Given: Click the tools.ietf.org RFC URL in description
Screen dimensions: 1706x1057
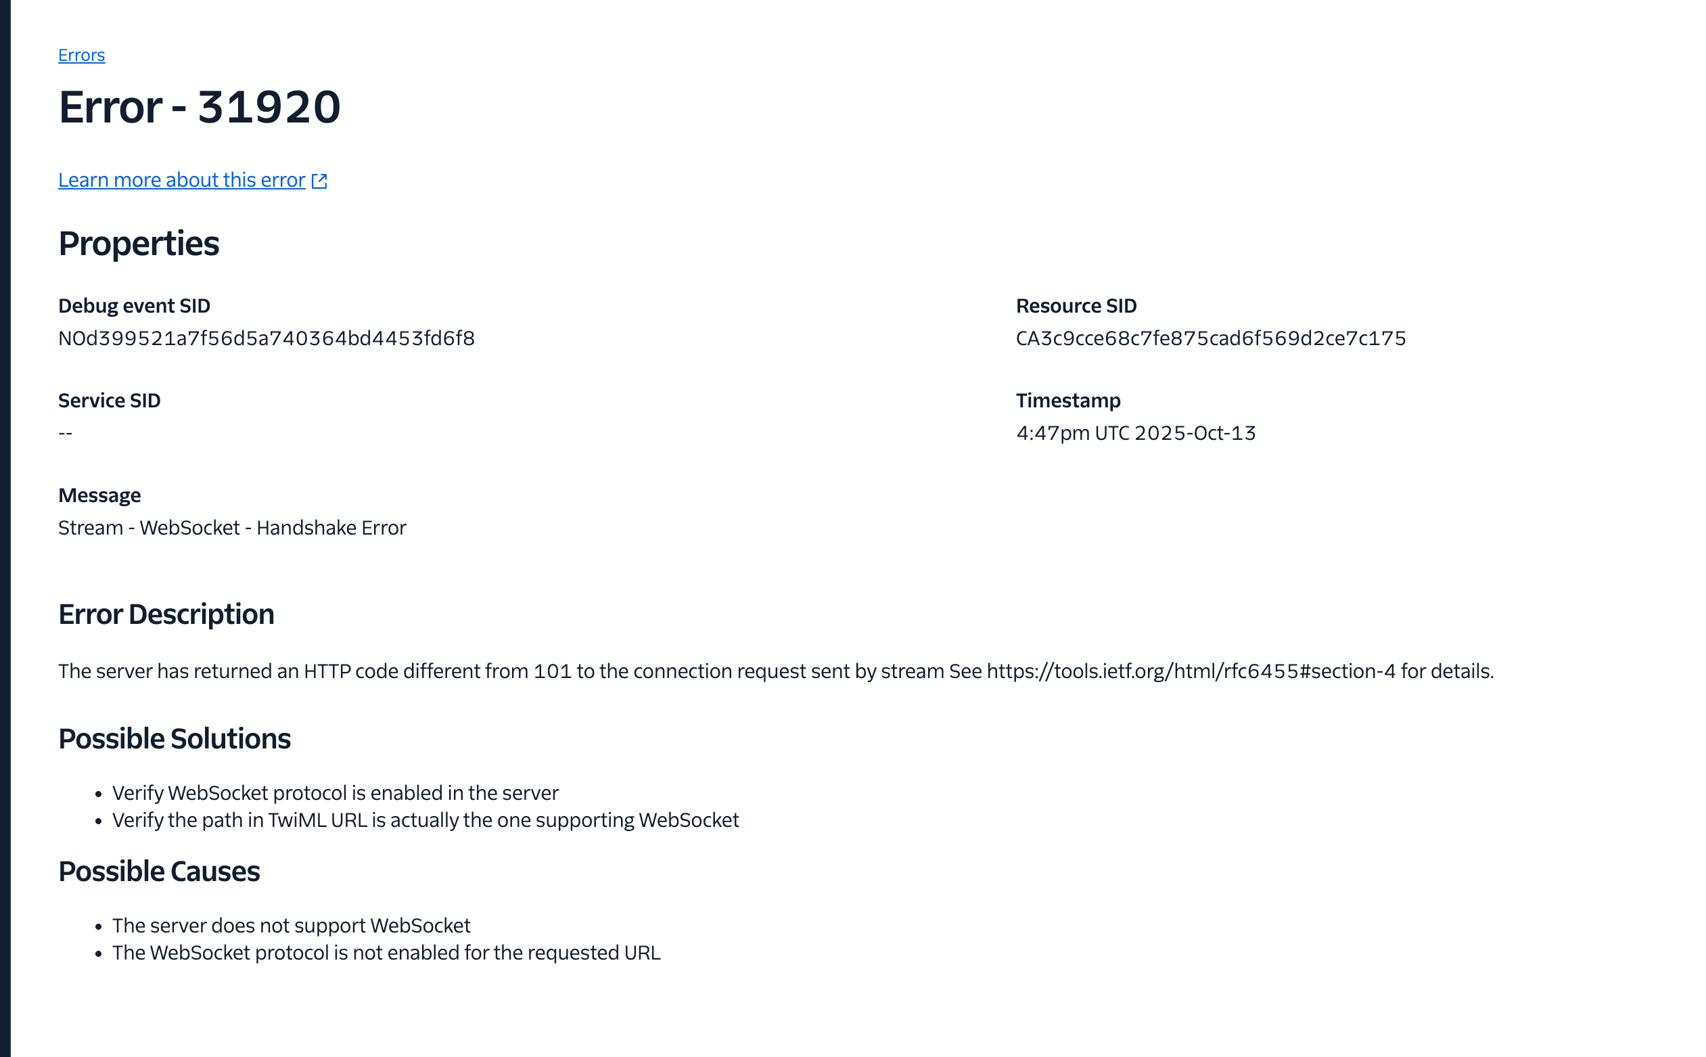Looking at the screenshot, I should coord(1191,671).
